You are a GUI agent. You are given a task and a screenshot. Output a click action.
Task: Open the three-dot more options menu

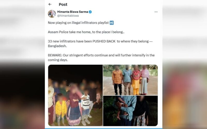click(156, 12)
